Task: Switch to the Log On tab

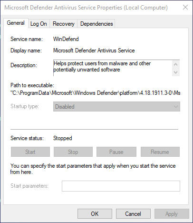Action: point(39,24)
